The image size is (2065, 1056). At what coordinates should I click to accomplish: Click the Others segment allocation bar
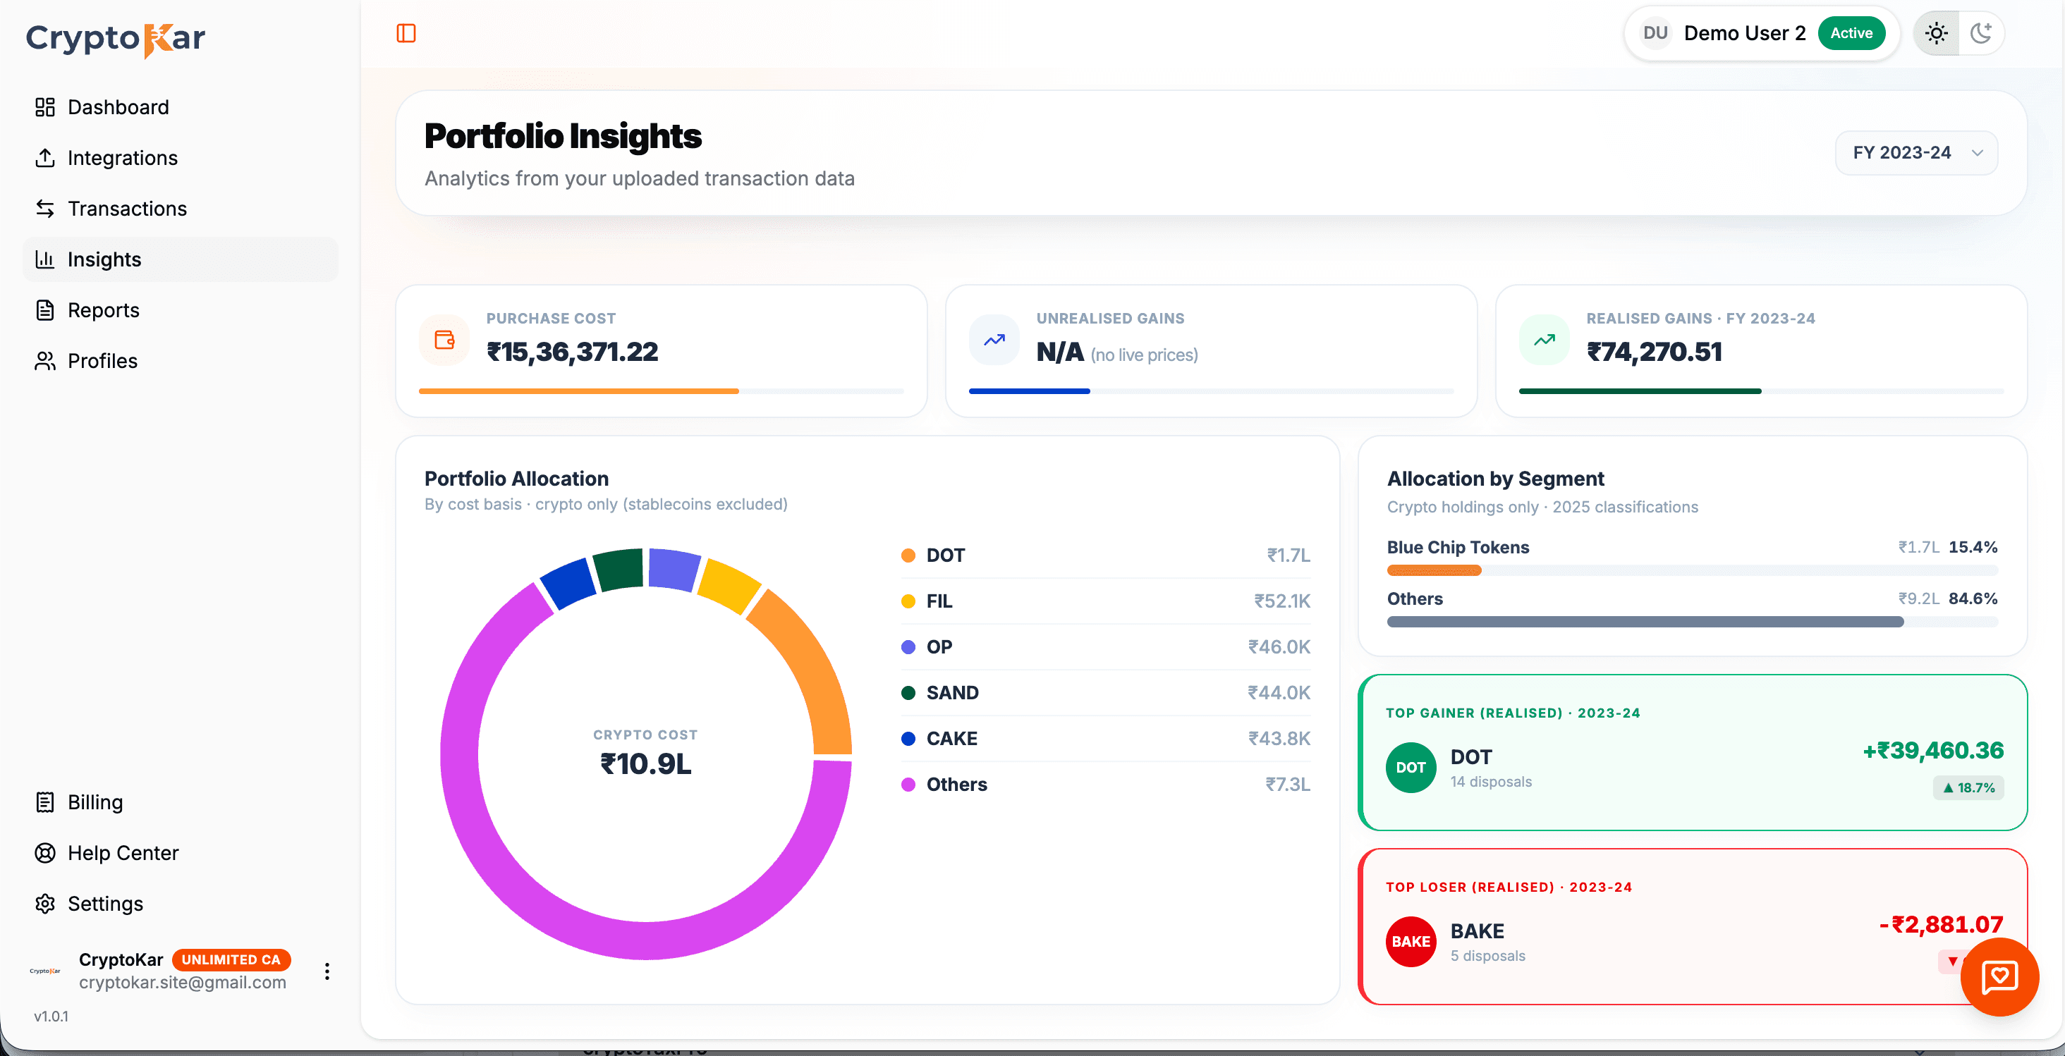pos(1645,622)
